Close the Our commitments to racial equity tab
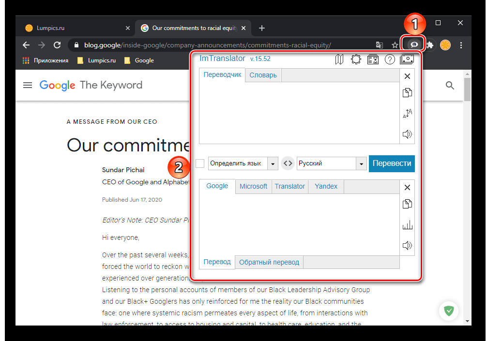The height and width of the screenshot is (341, 487). point(243,28)
